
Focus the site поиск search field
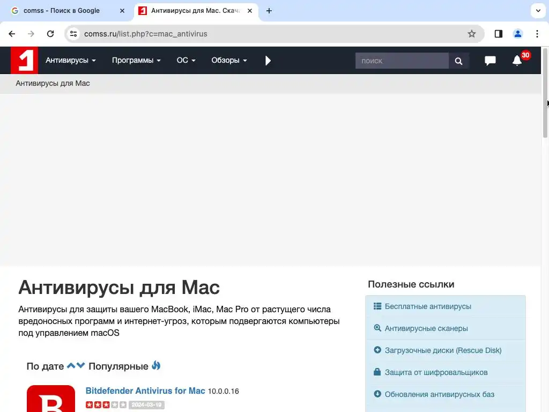coord(402,61)
